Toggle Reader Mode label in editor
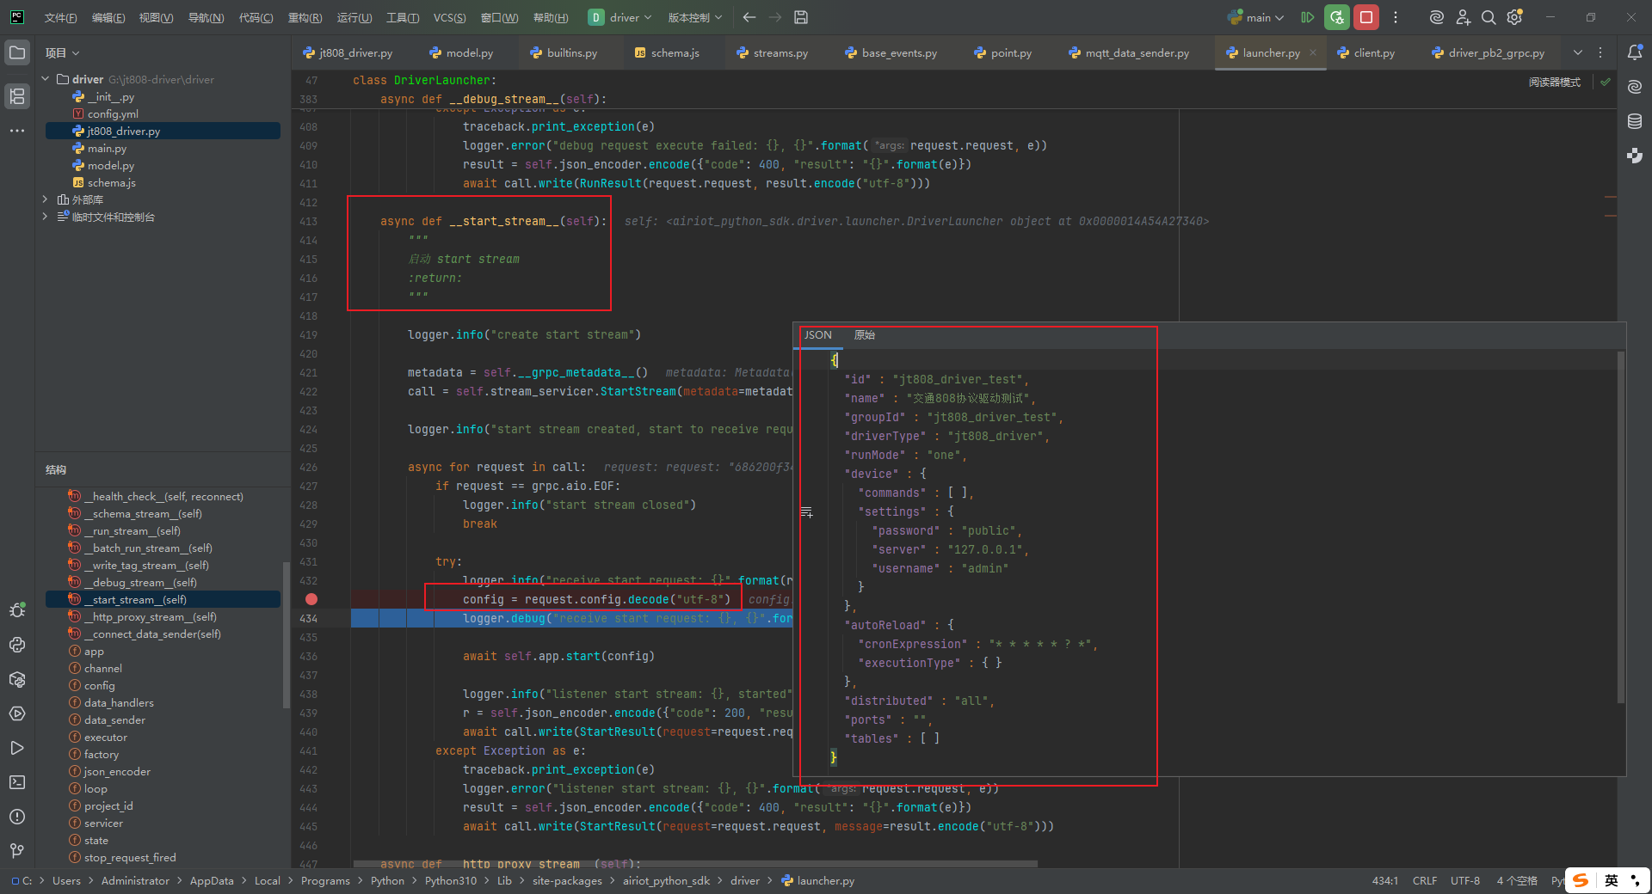 coord(1555,83)
